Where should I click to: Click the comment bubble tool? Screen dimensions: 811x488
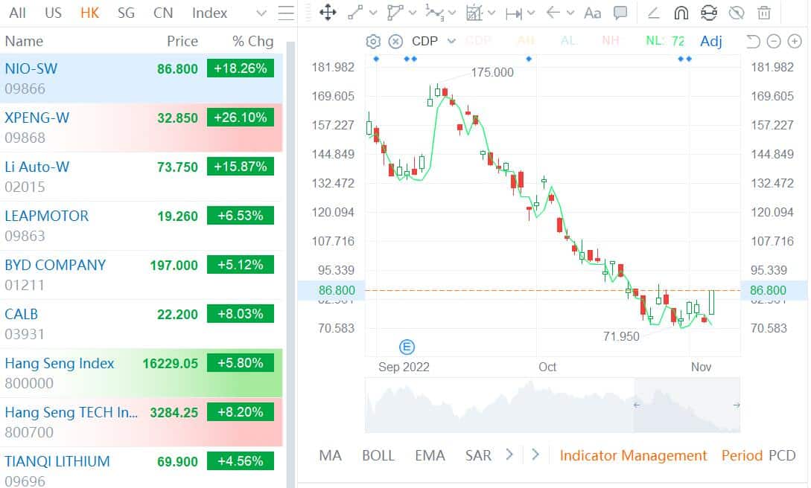coord(622,13)
